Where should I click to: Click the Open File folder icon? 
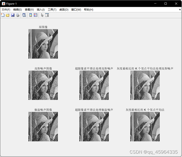8,15
